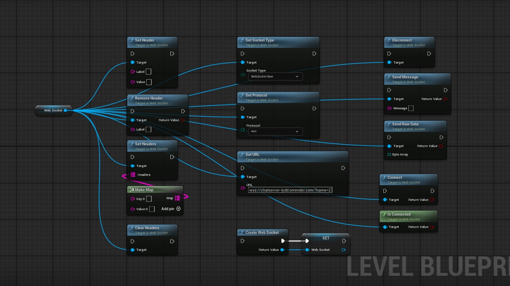The image size is (510, 286).
Task: Select the Send Raw Data node title
Action: click(x=405, y=124)
